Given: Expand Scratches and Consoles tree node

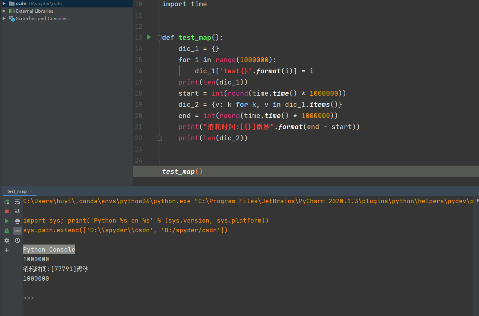Looking at the screenshot, I should click(x=4, y=18).
